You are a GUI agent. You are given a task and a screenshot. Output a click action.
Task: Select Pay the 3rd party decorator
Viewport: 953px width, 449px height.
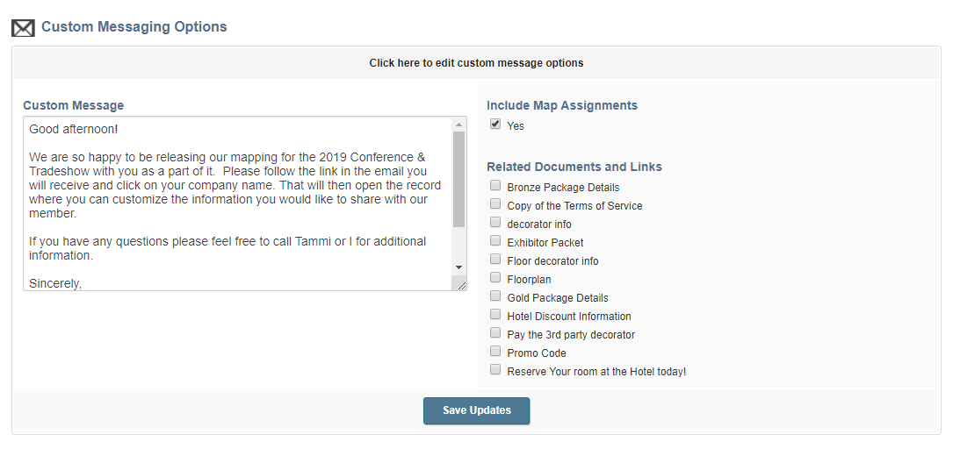coord(495,333)
